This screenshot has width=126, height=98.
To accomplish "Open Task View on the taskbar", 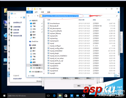I will coord(48,95).
